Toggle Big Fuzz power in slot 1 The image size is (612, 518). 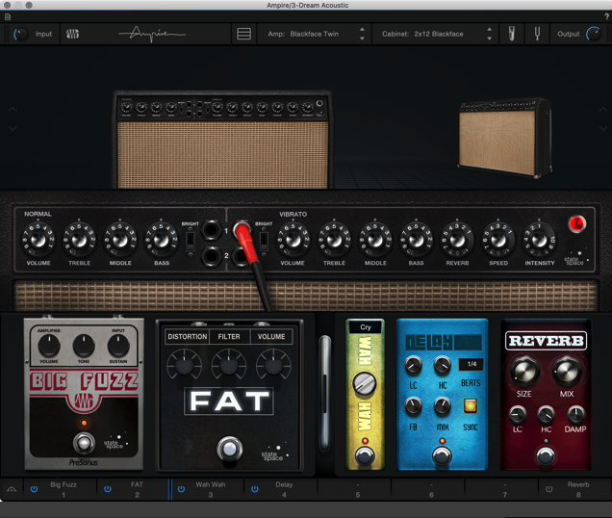point(34,489)
